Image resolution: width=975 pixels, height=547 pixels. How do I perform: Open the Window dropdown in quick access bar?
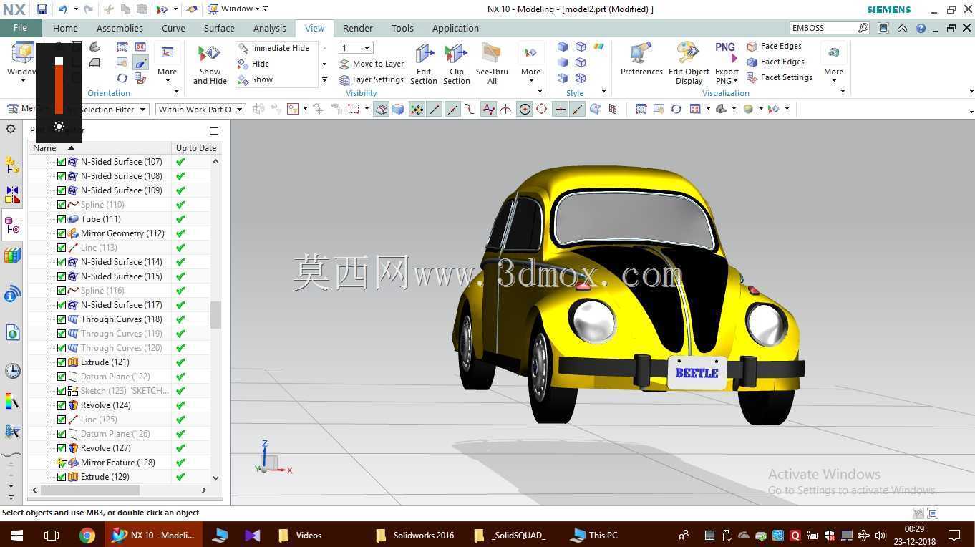click(x=233, y=9)
